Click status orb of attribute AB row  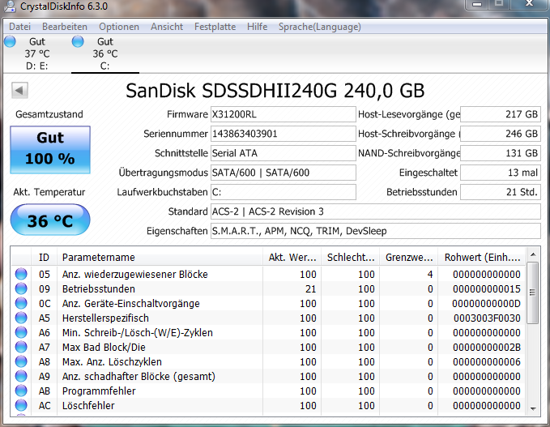[x=21, y=391]
